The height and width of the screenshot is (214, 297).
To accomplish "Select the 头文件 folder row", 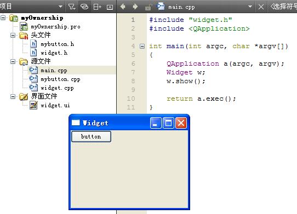I will [41, 35].
